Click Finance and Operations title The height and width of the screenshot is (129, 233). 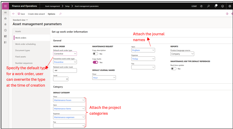coord(25,6)
